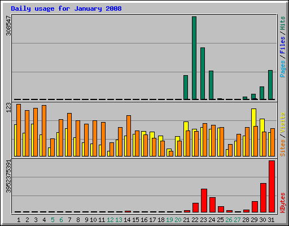
Task: Click day label 4 on the x-axis
Action: click(44, 220)
